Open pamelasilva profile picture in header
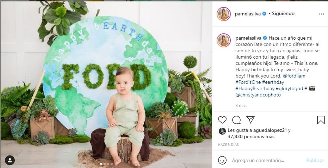 point(224,14)
